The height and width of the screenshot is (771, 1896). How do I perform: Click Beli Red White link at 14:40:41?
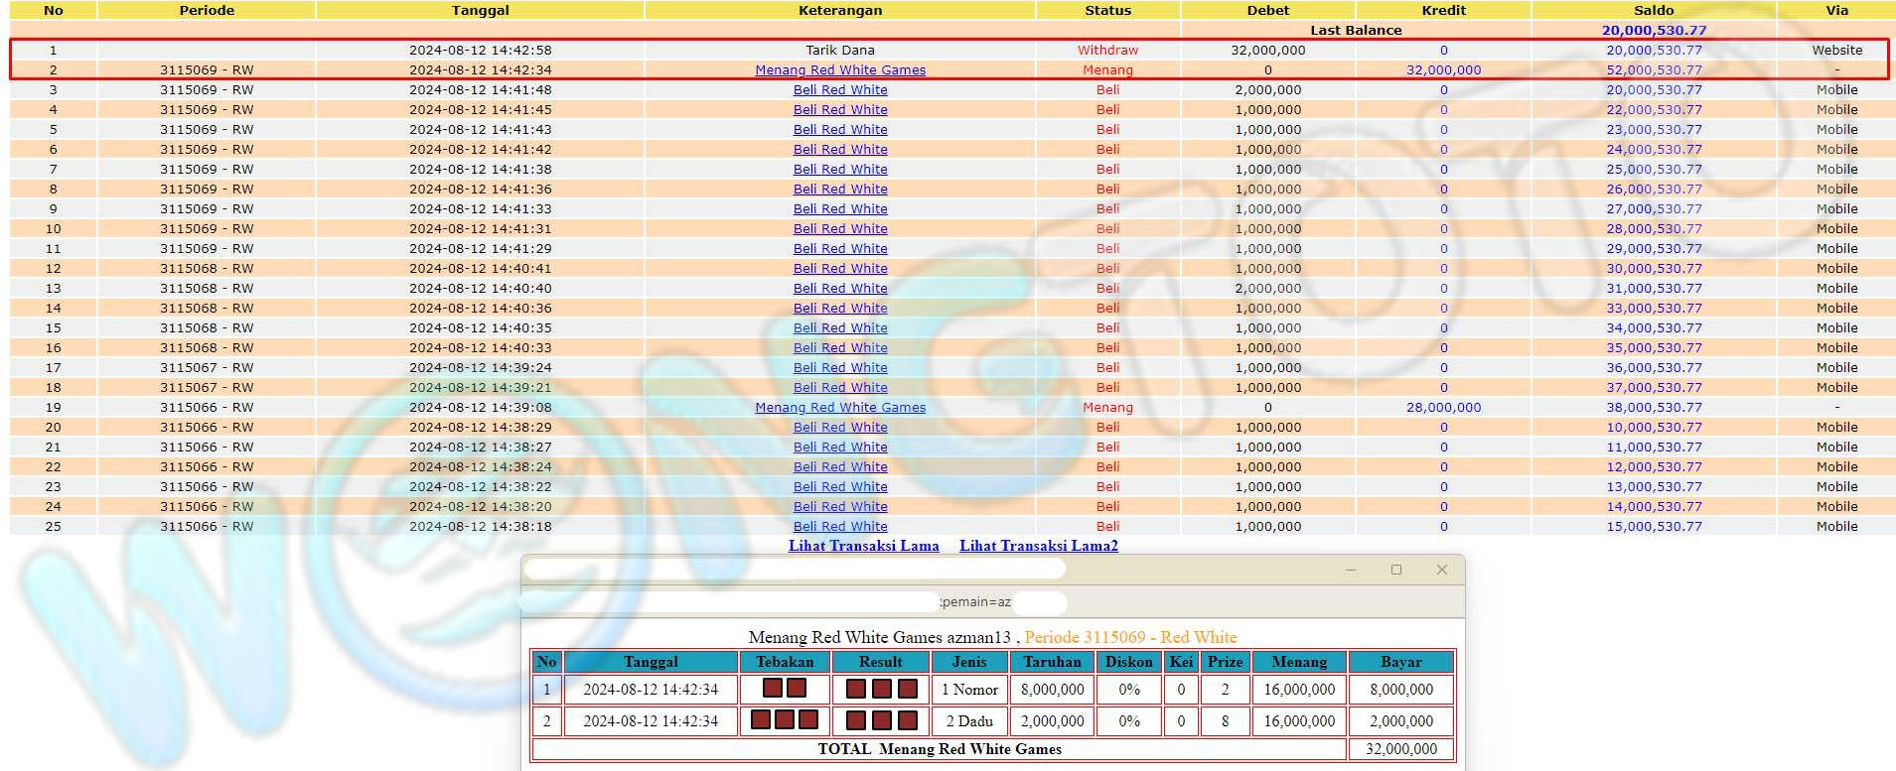point(840,269)
